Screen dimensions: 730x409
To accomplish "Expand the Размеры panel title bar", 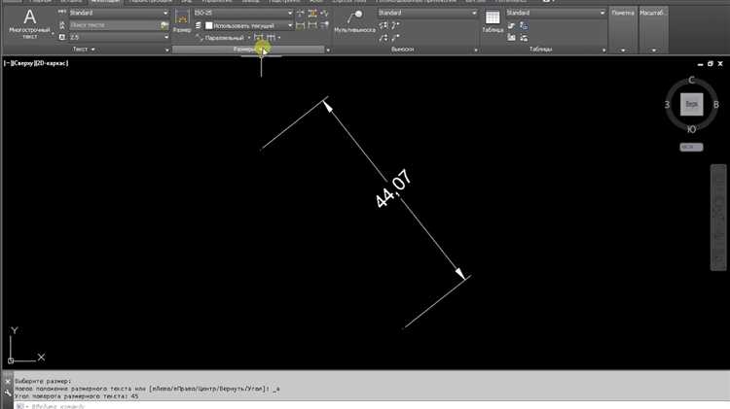I will (248, 50).
